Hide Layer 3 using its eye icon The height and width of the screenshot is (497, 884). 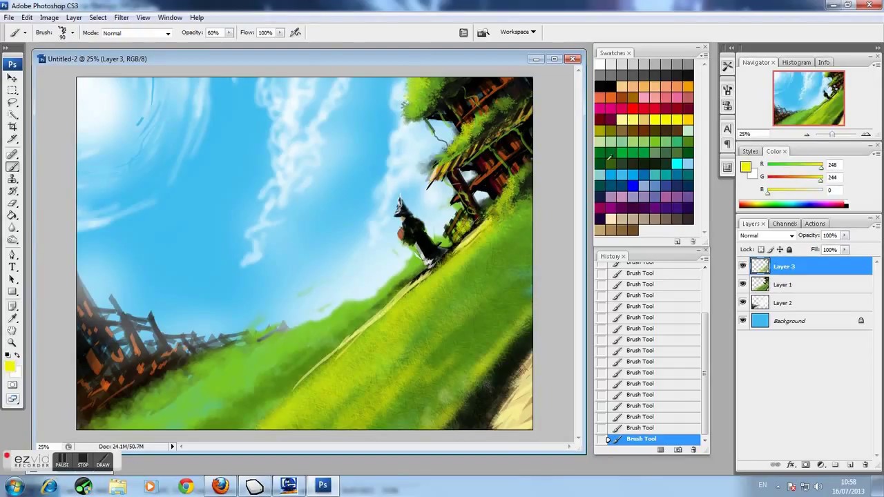tap(743, 266)
